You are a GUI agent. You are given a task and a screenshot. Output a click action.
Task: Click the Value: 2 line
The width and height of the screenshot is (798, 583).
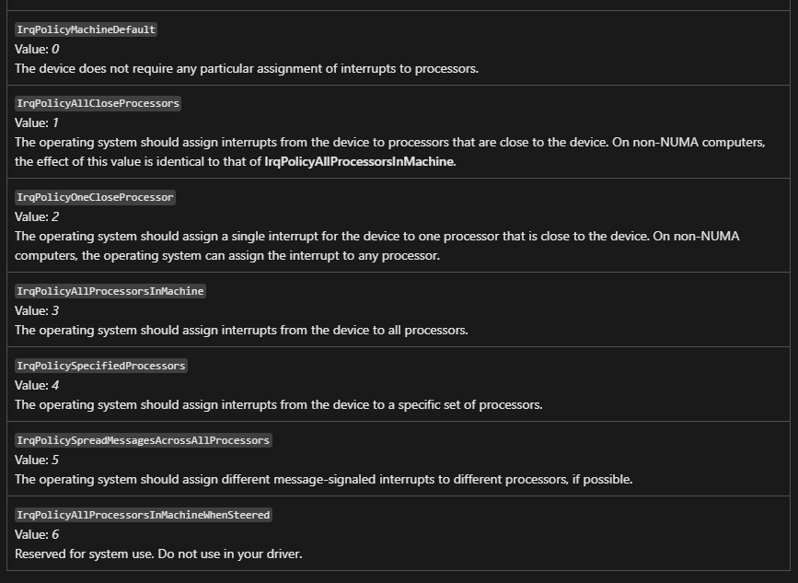click(37, 216)
